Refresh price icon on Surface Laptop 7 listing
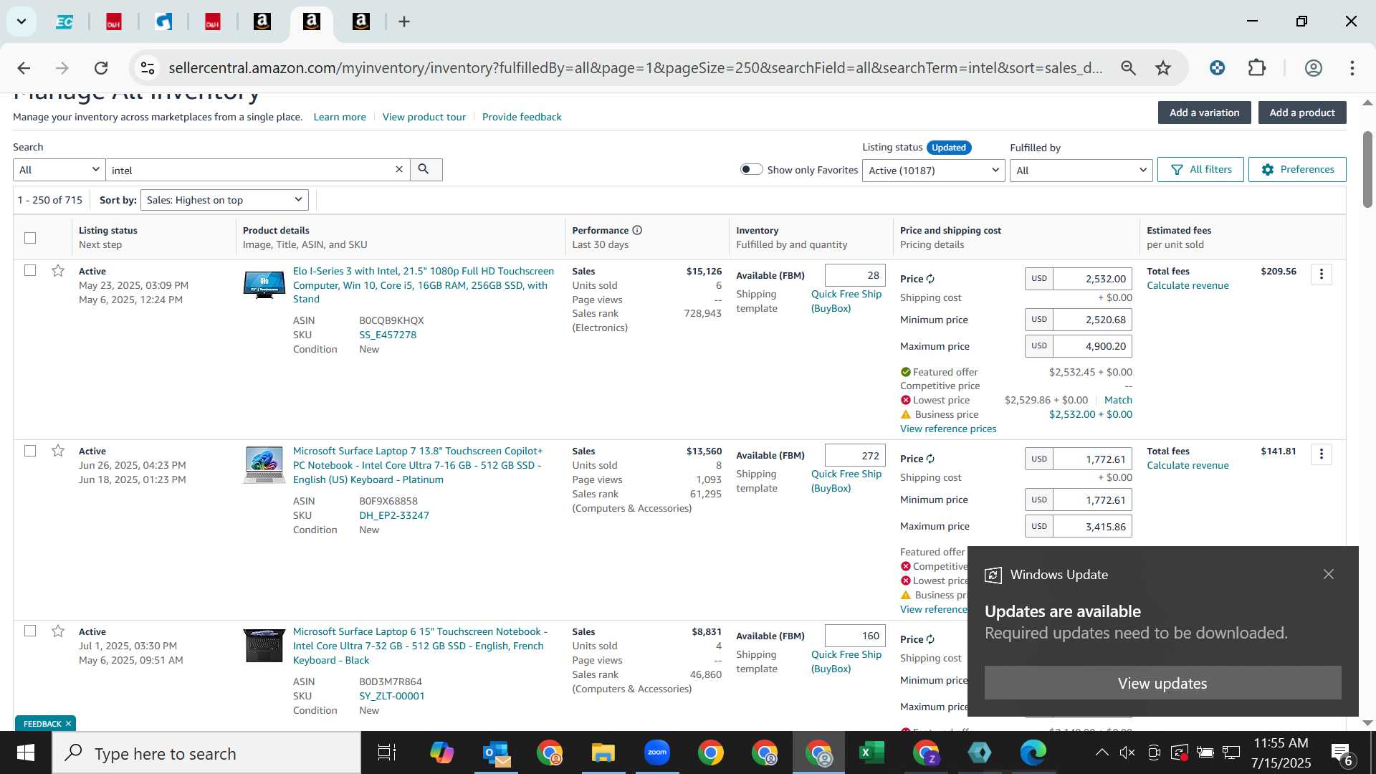The height and width of the screenshot is (774, 1376). click(x=930, y=459)
